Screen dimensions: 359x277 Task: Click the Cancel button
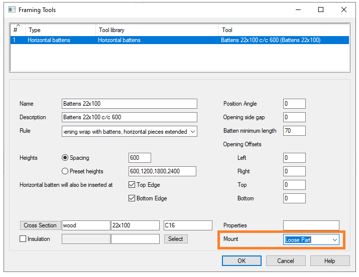[x=286, y=261]
